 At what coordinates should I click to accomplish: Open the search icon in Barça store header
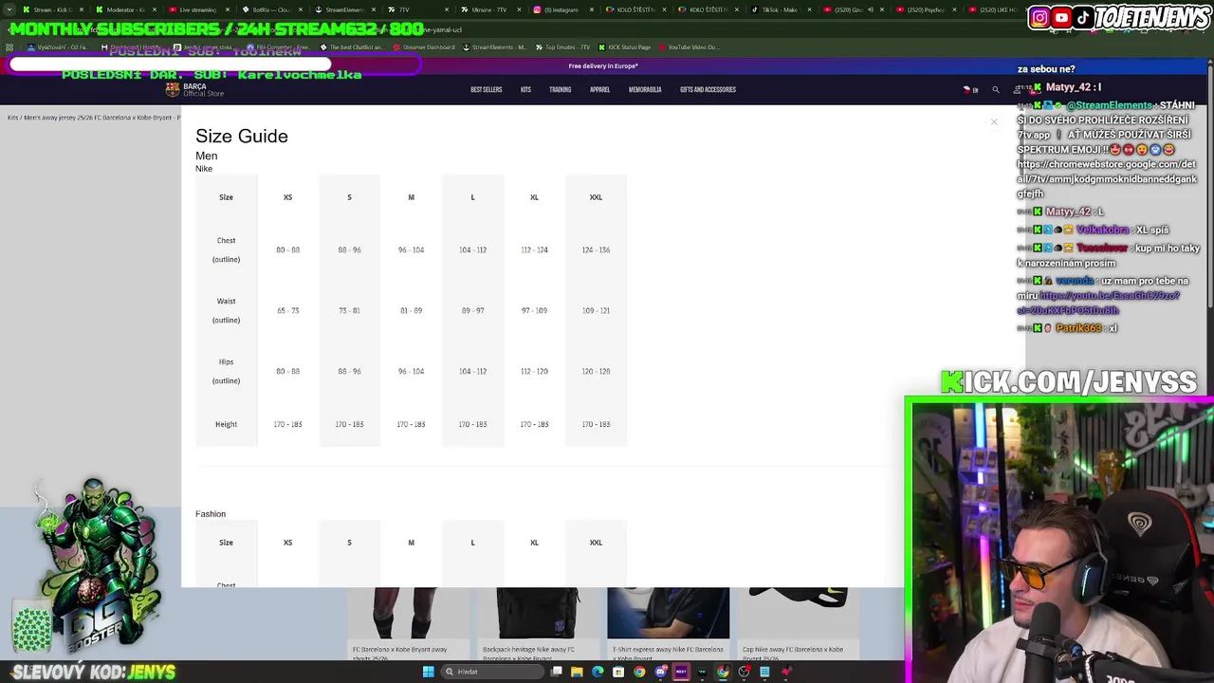tap(996, 90)
